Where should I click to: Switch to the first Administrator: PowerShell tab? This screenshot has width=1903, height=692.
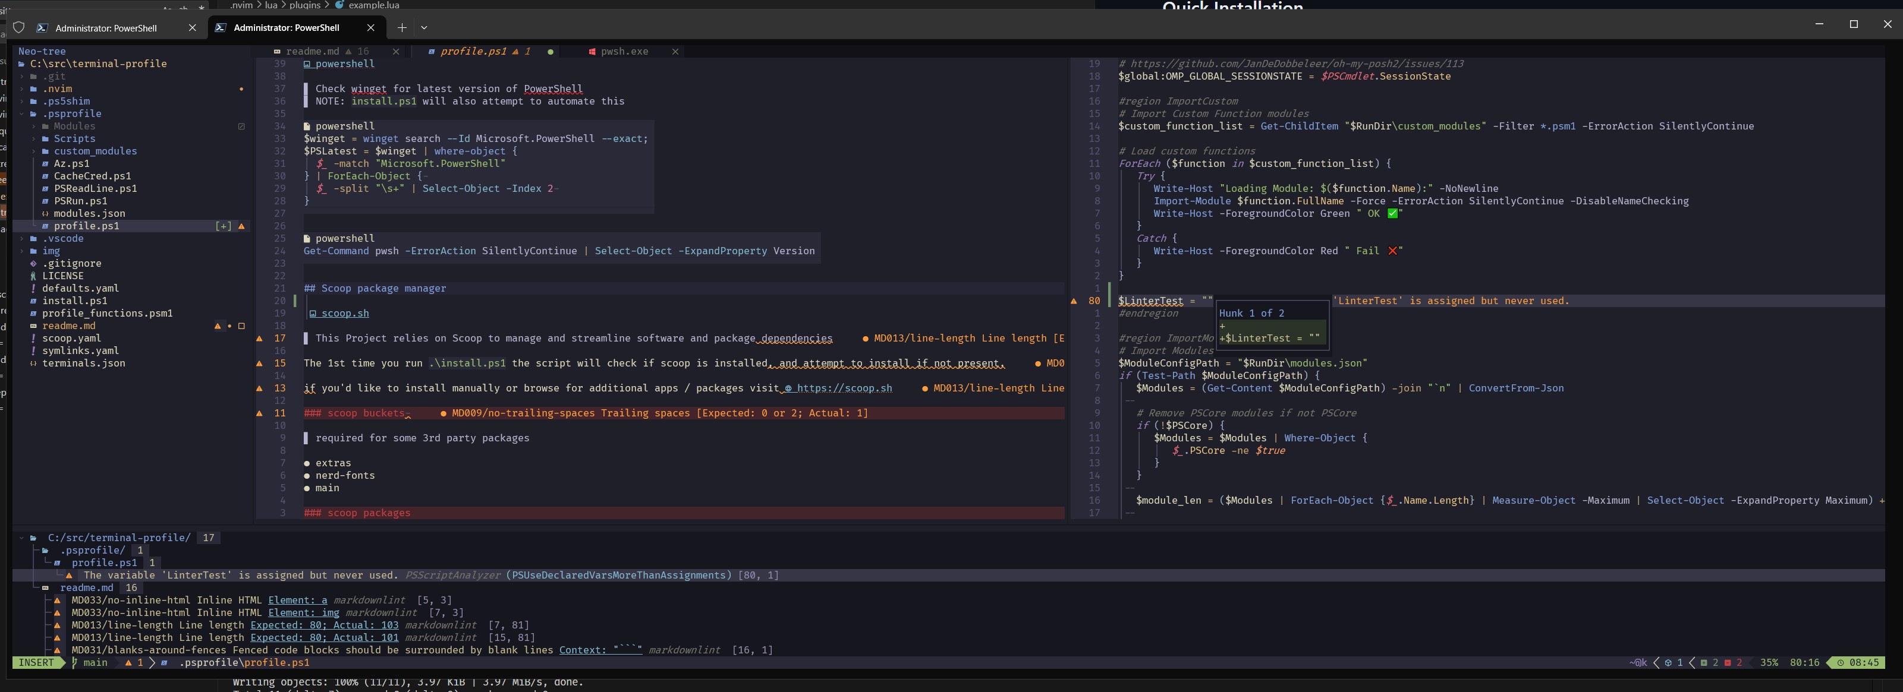106,28
